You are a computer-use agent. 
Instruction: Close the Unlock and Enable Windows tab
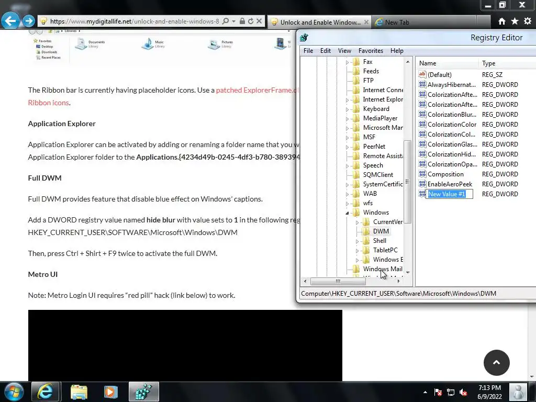[366, 22]
